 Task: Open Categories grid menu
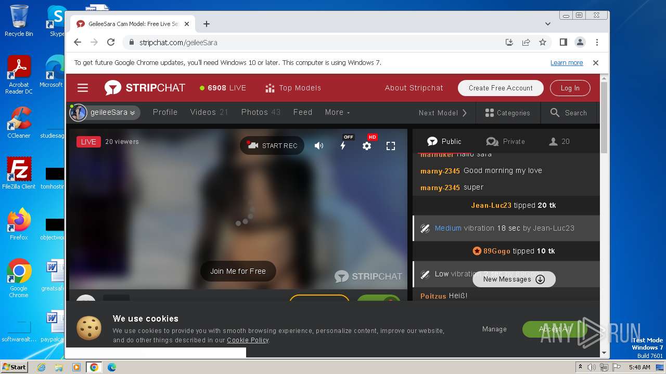pos(507,113)
